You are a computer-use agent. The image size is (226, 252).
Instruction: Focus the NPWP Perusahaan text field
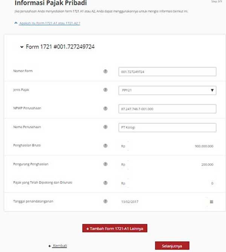click(x=167, y=109)
